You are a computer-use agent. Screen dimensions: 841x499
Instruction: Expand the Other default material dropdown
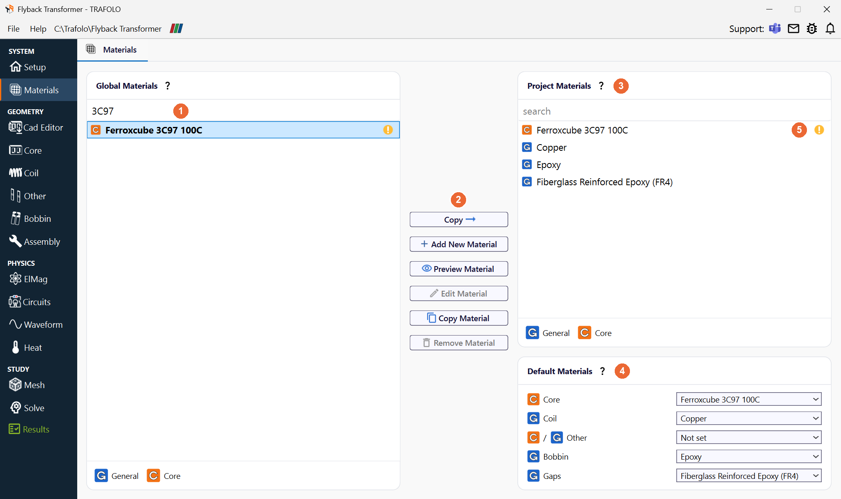tap(749, 438)
